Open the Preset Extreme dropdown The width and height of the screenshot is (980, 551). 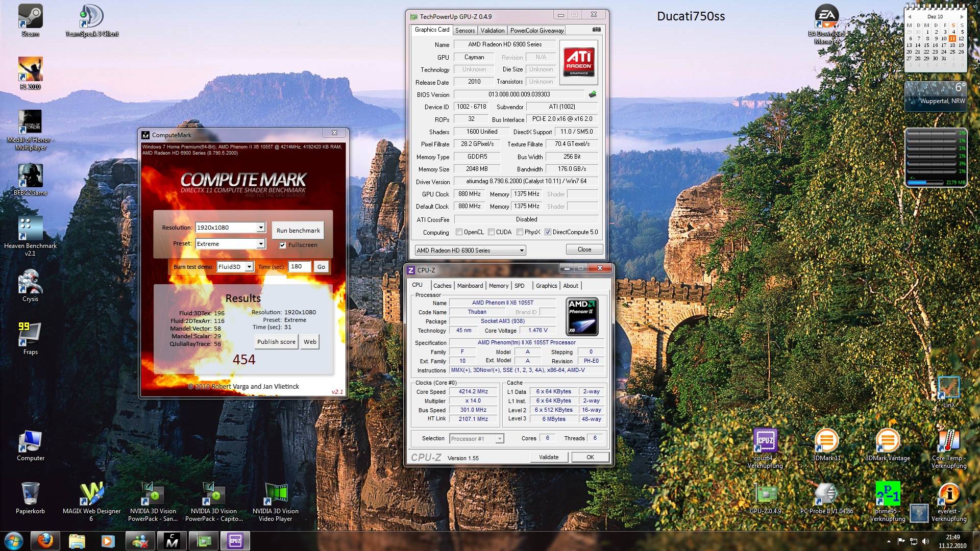(x=261, y=244)
